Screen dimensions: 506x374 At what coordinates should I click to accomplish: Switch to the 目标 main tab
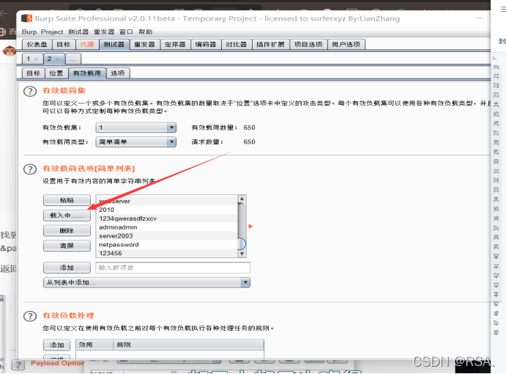(64, 44)
